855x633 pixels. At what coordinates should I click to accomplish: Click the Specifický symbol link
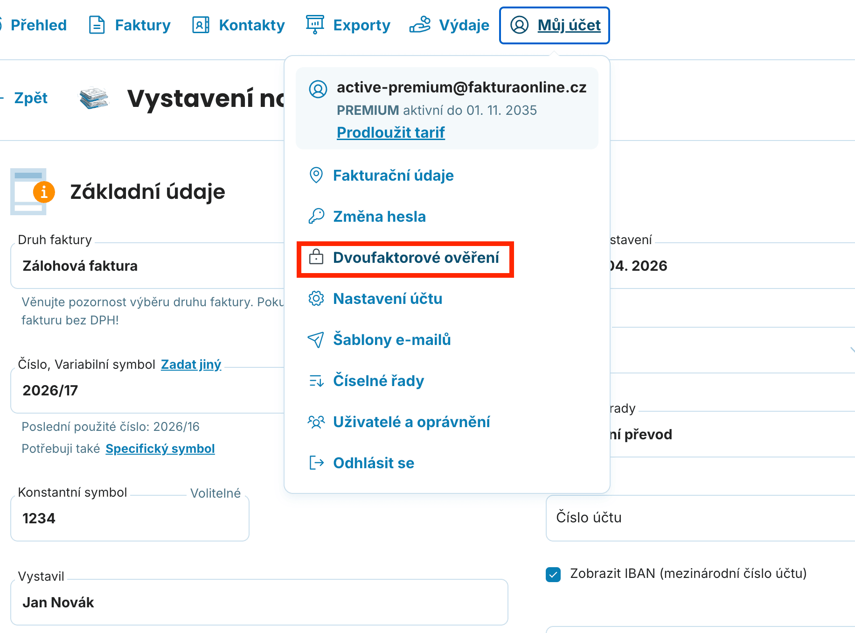click(x=160, y=448)
